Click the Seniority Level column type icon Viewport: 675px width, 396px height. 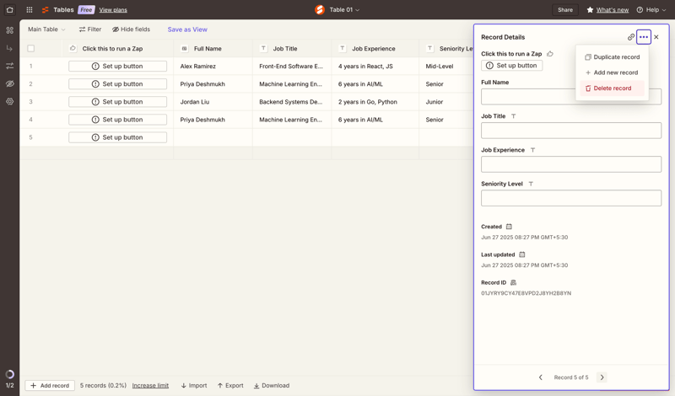tap(429, 49)
